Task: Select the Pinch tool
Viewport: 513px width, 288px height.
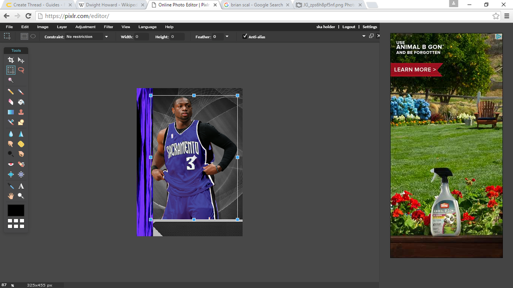Action: pos(21,174)
